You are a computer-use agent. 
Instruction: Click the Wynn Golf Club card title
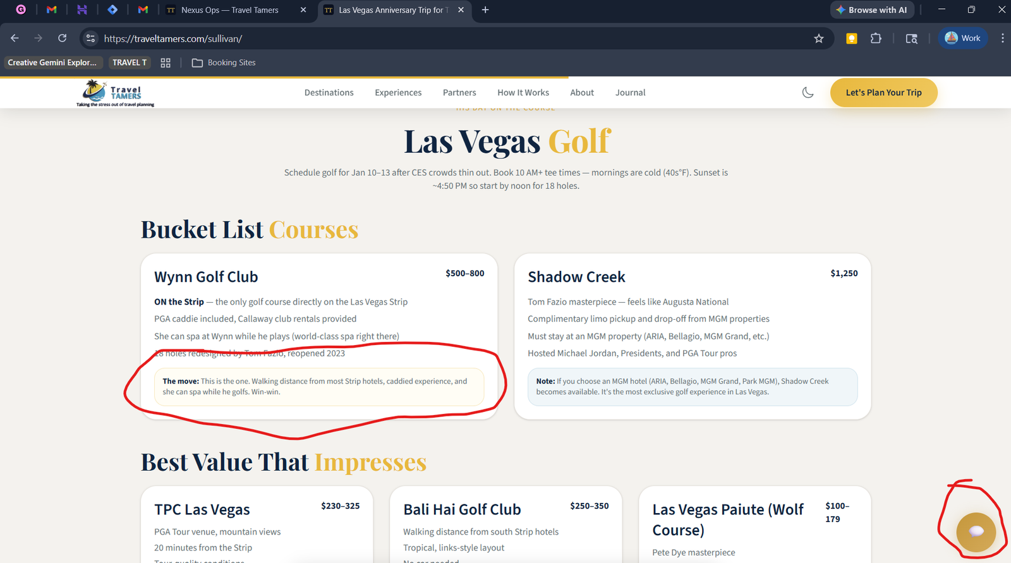point(206,277)
